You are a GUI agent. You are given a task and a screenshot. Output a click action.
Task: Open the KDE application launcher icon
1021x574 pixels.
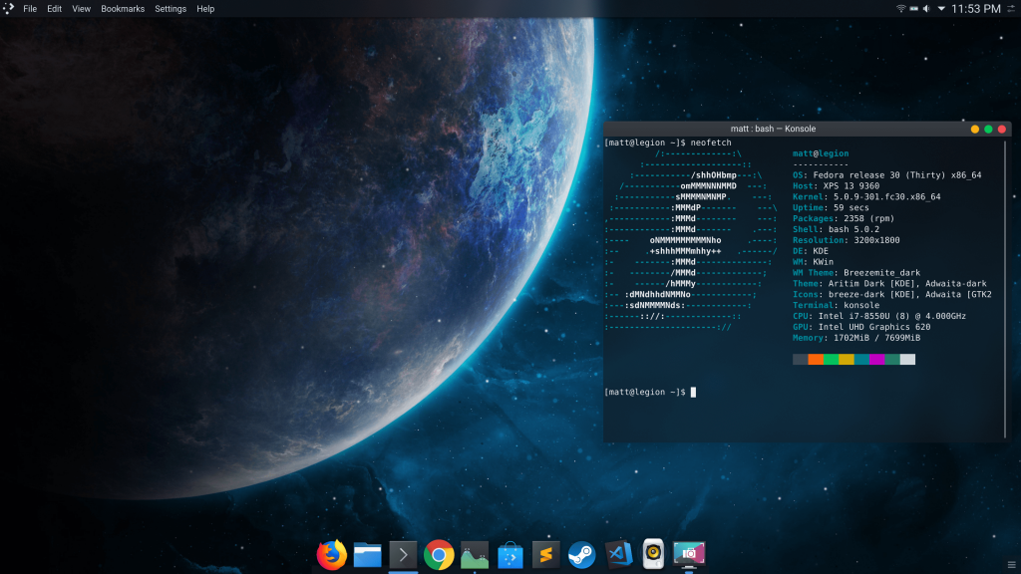coord(7,8)
